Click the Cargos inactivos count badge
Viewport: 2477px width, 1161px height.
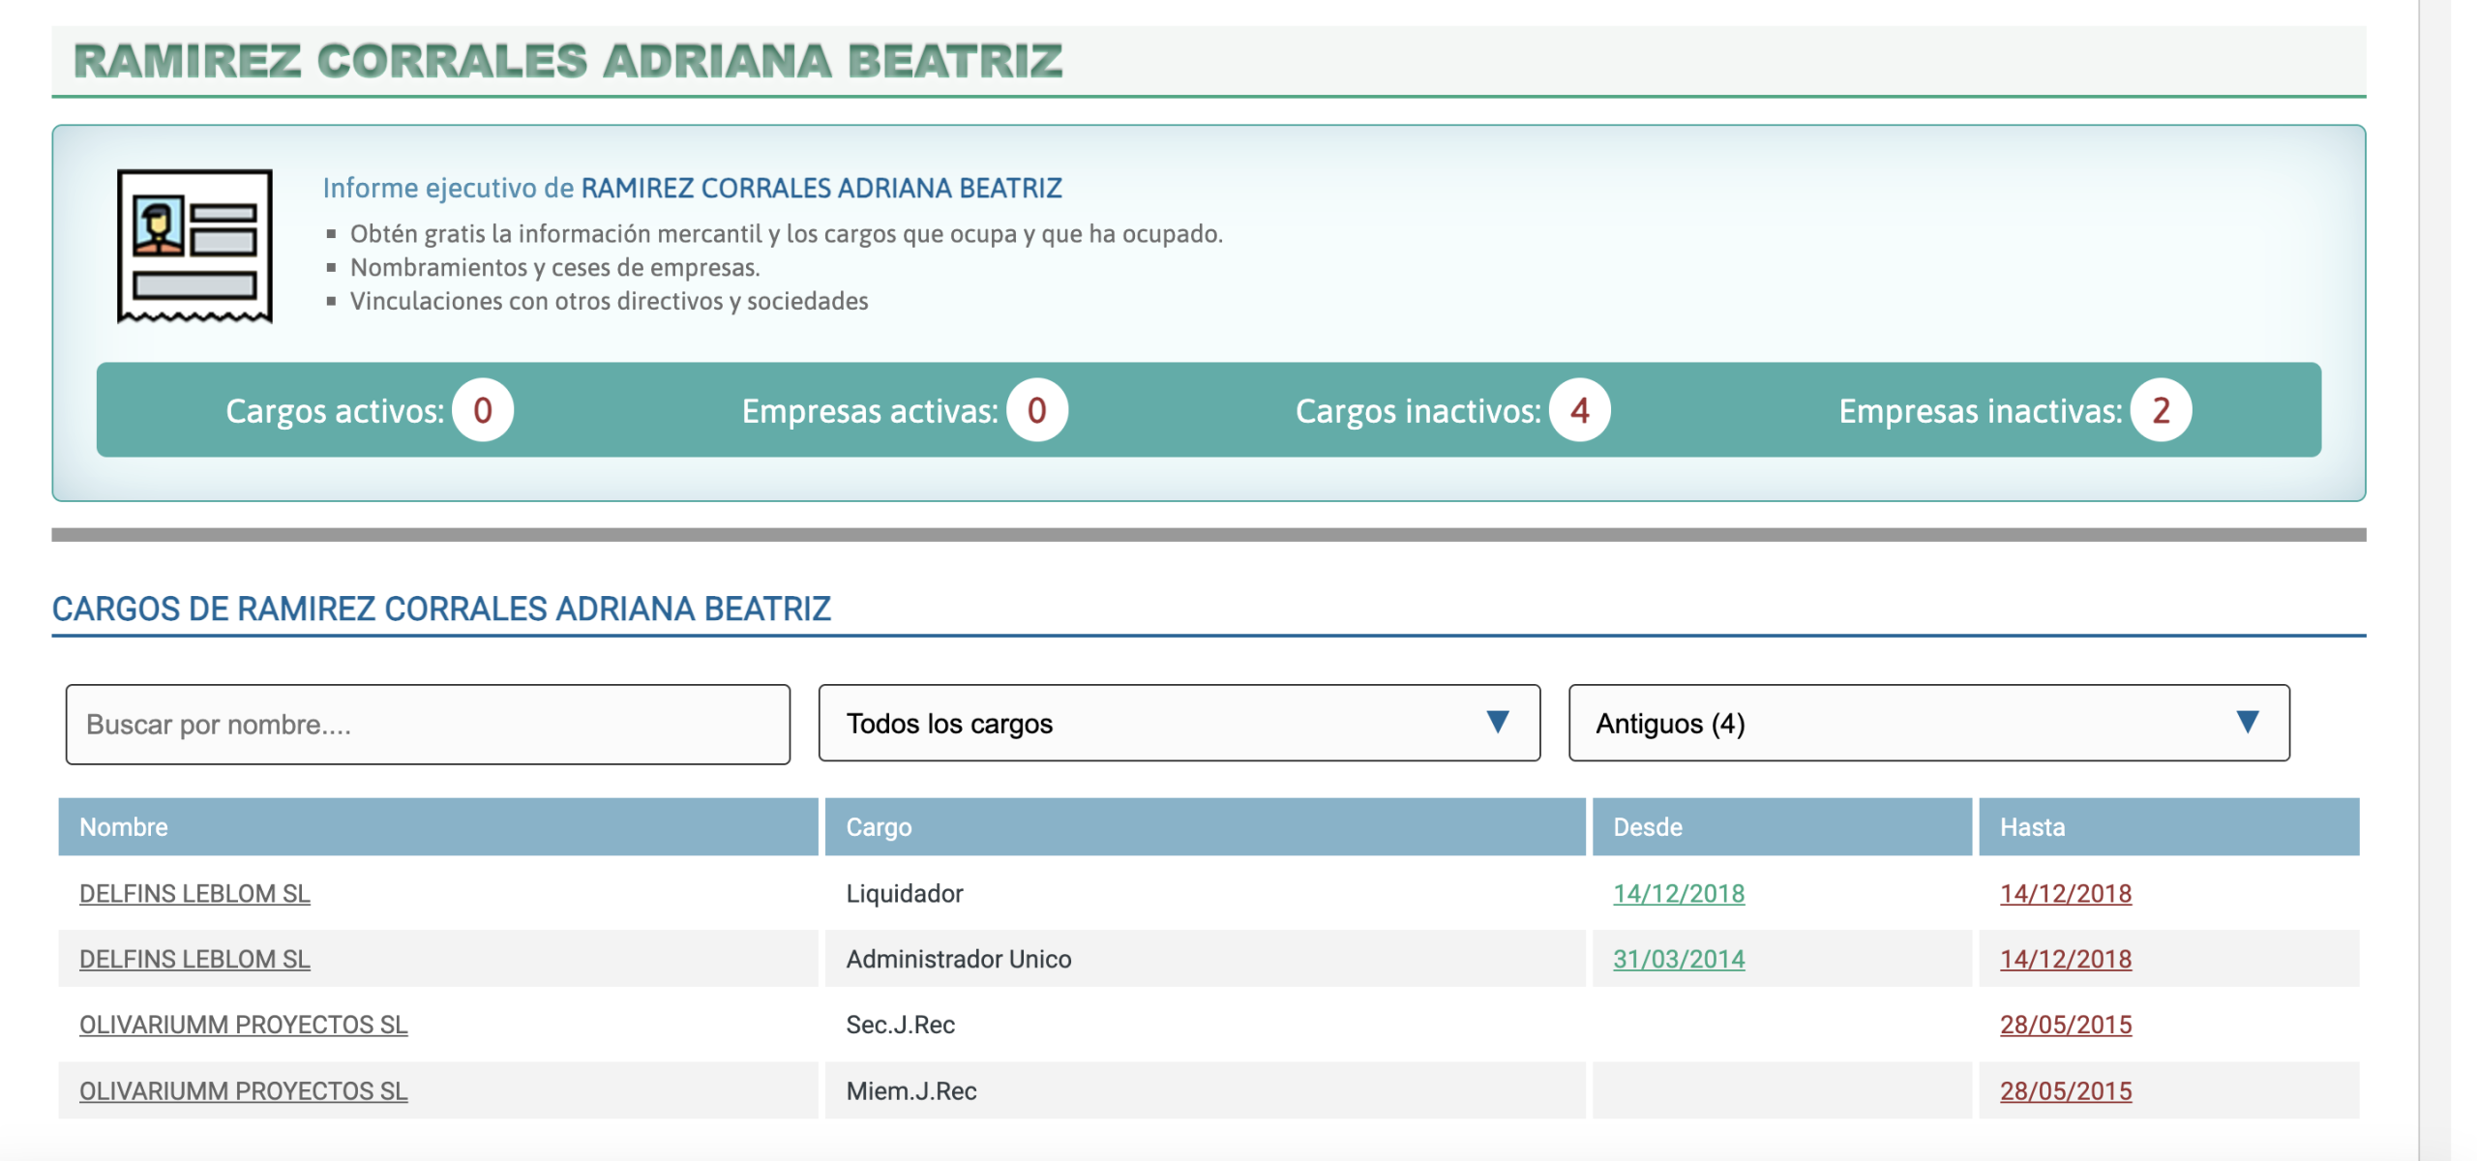click(x=1579, y=410)
